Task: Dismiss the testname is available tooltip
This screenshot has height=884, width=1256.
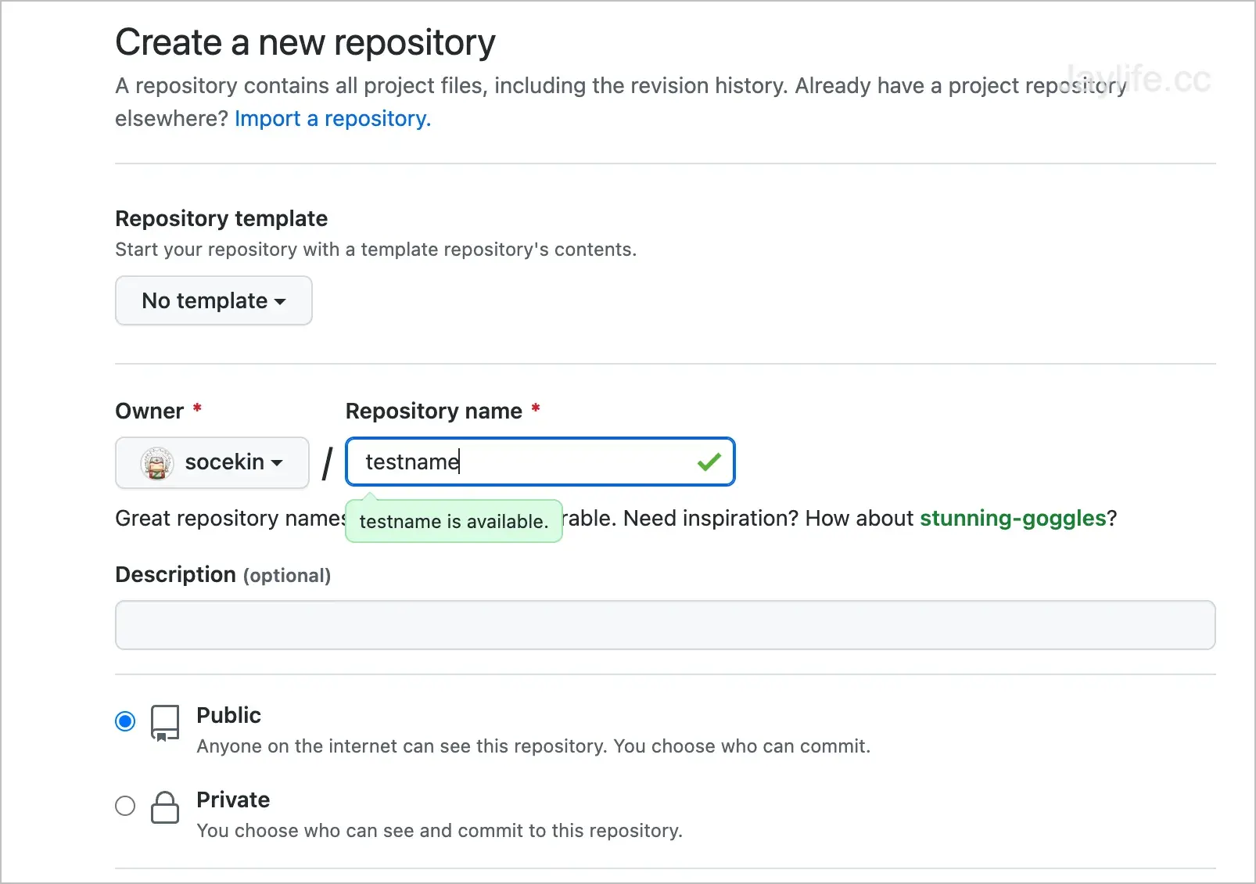Action: pyautogui.click(x=454, y=521)
